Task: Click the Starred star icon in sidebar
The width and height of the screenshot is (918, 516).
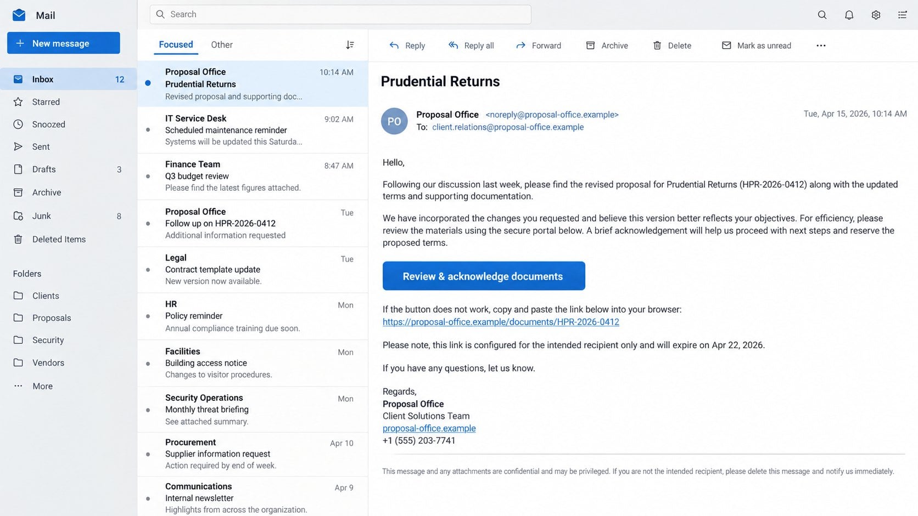Action: [x=18, y=102]
